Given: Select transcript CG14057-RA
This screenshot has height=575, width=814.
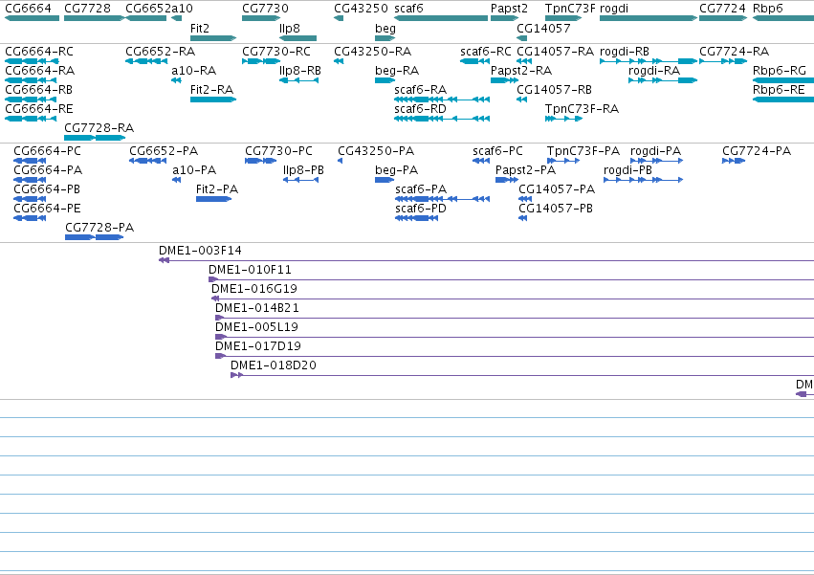Looking at the screenshot, I should click(555, 52).
